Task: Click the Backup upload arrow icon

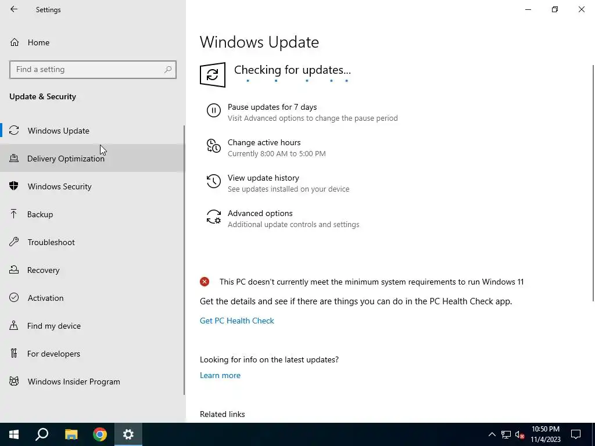Action: tap(14, 214)
